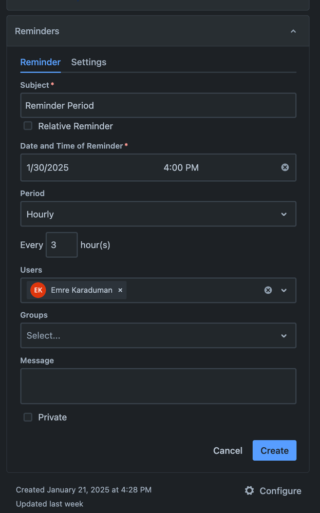The width and height of the screenshot is (320, 513).
Task: Click the 4:00 PM time value
Action: pyautogui.click(x=181, y=167)
